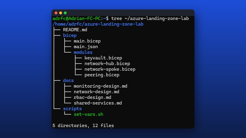This screenshot has height=138, width=246.
Task: Click the main.json file entry
Action: pyautogui.click(x=86, y=47)
